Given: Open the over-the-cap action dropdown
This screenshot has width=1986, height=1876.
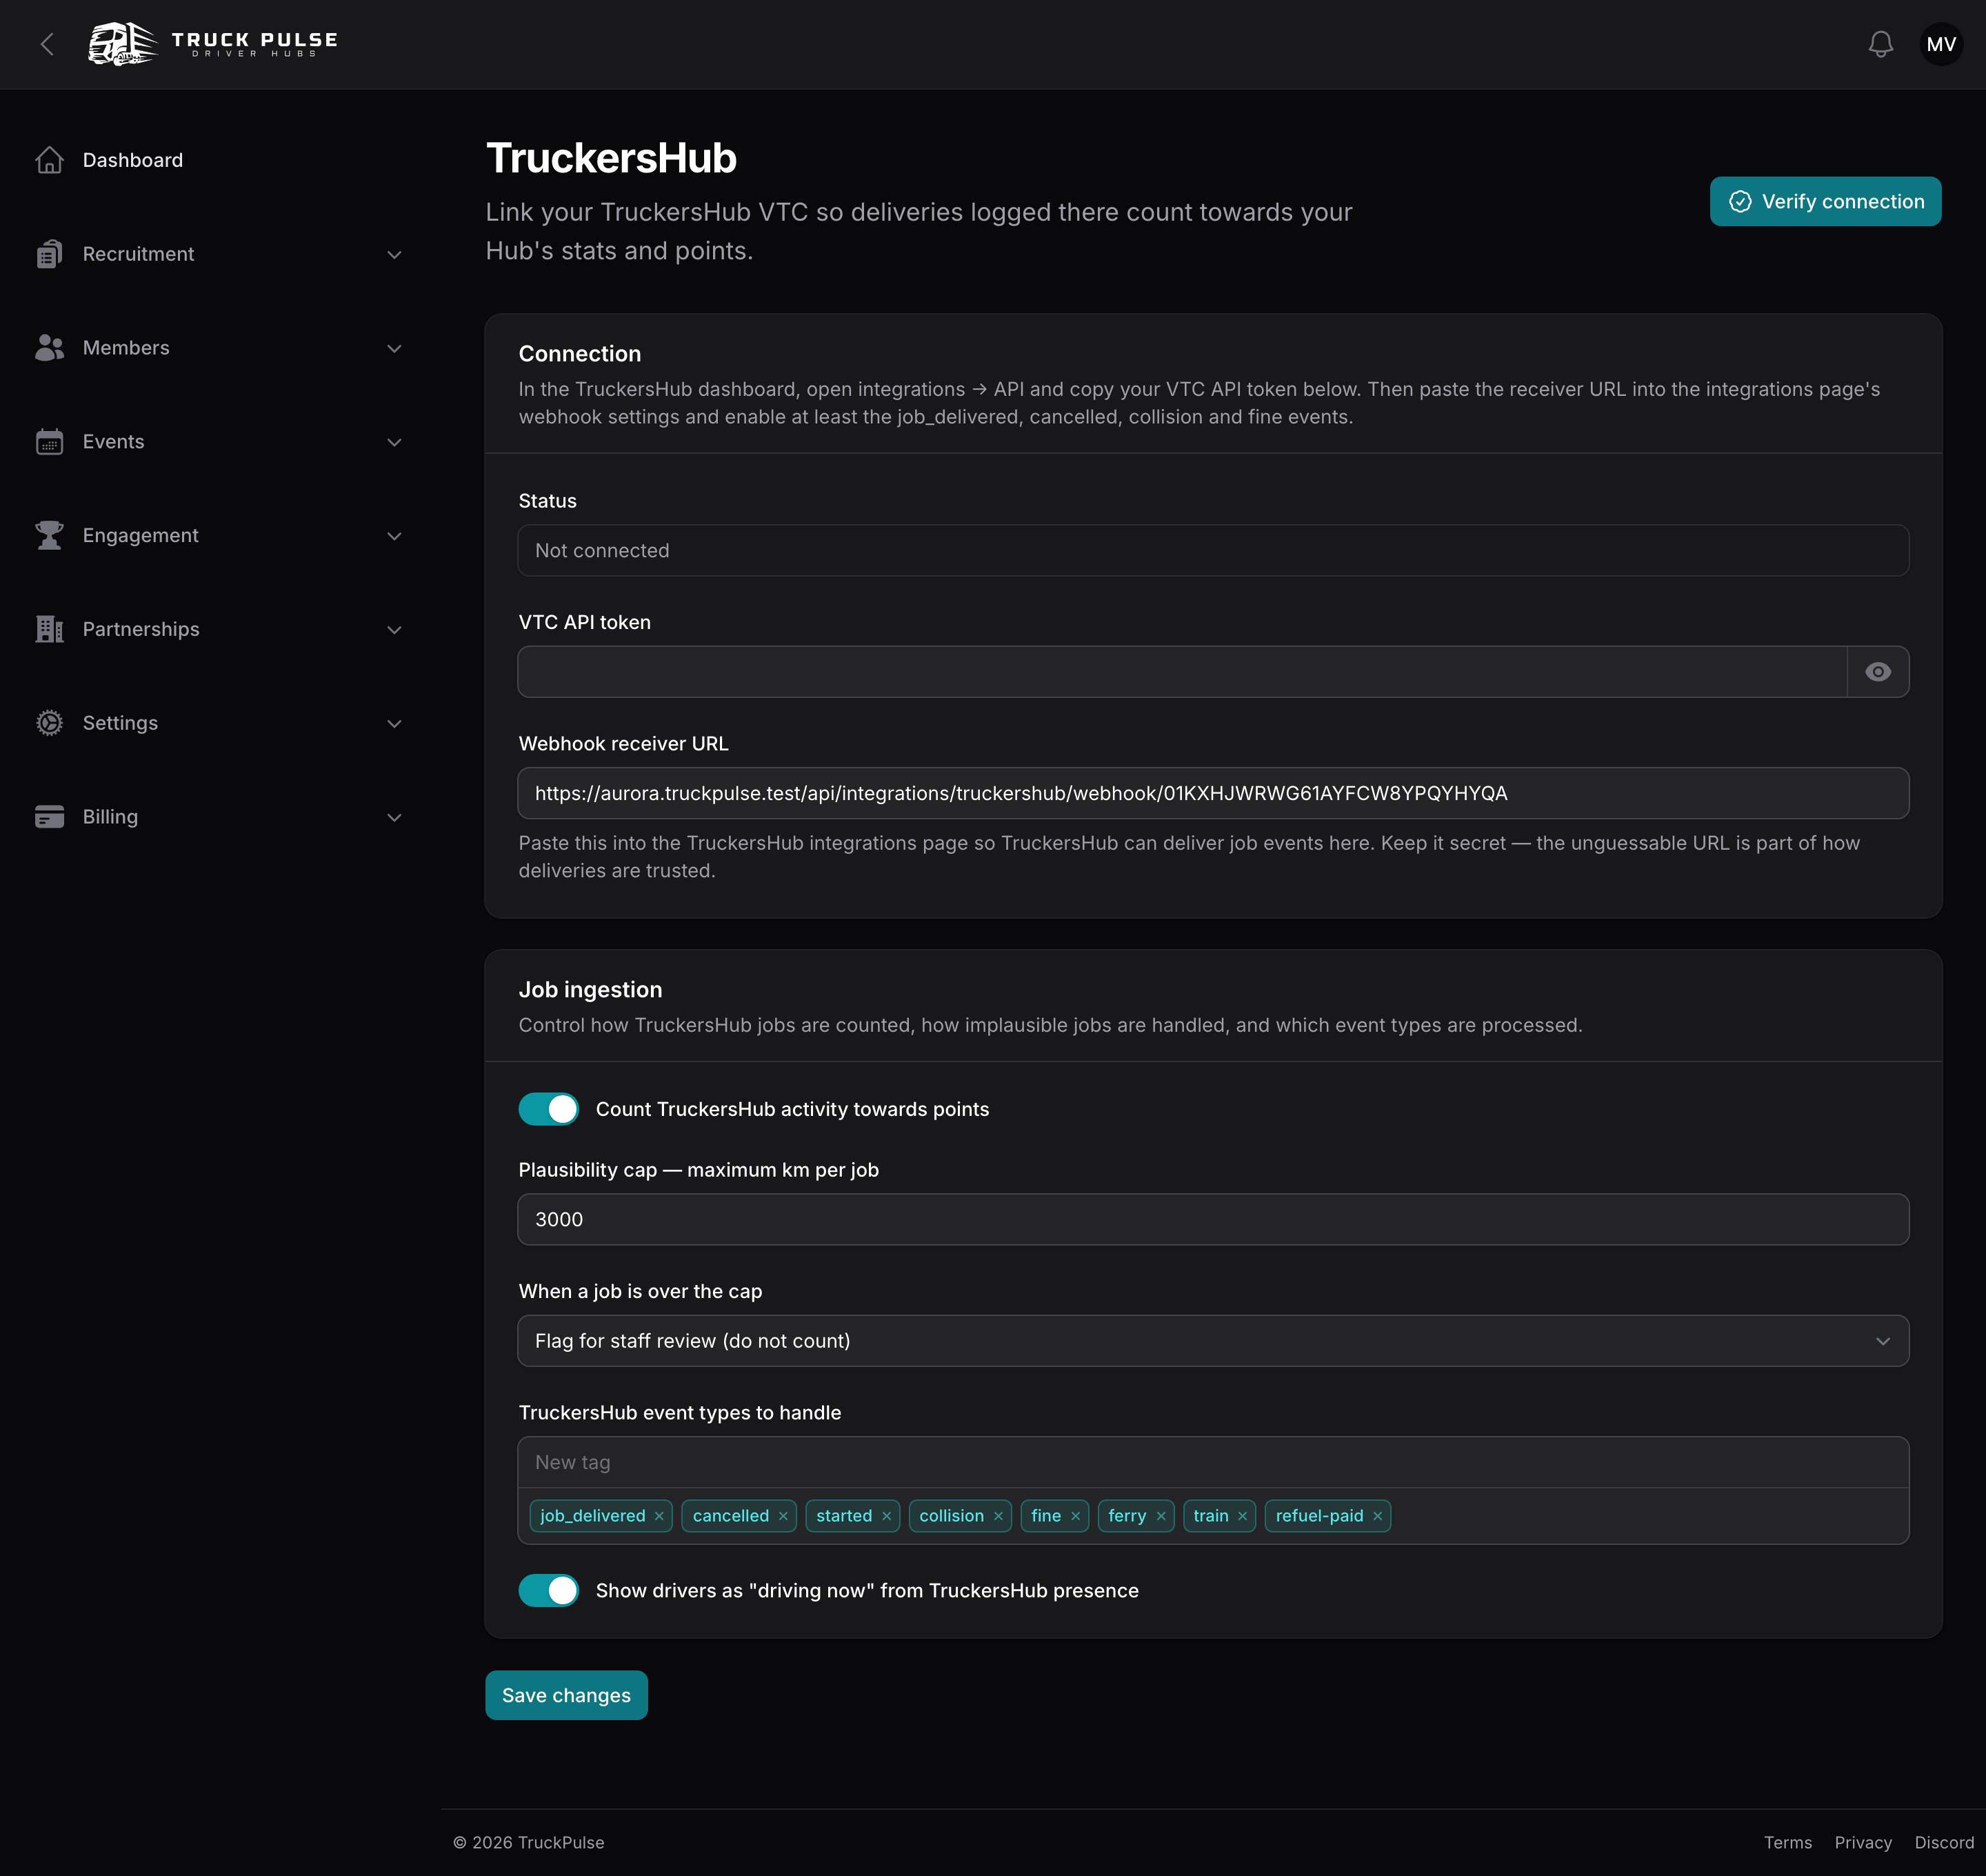Looking at the screenshot, I should coord(1213,1341).
